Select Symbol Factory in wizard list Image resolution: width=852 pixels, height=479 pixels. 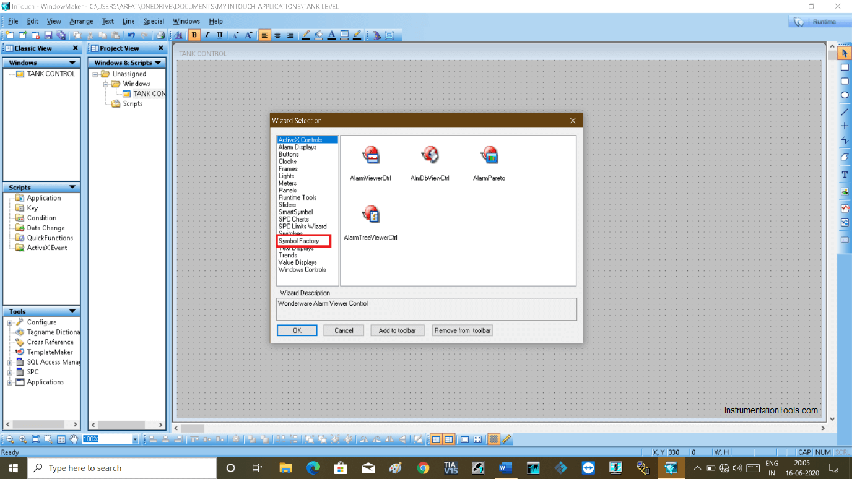pos(299,241)
